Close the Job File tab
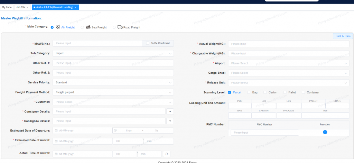Image resolution: width=354 pixels, height=163 pixels. (27, 7)
